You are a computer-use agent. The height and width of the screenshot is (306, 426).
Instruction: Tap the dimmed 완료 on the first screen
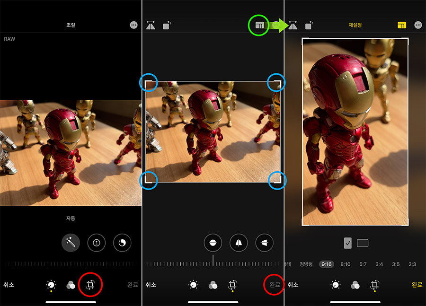point(133,285)
